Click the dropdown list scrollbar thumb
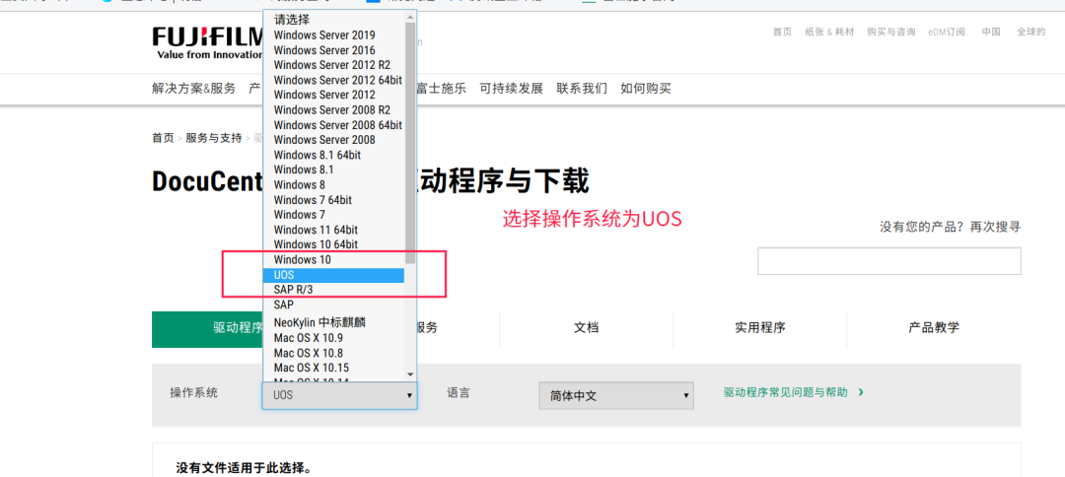Screen dimensions: 1065x477 coord(410,143)
